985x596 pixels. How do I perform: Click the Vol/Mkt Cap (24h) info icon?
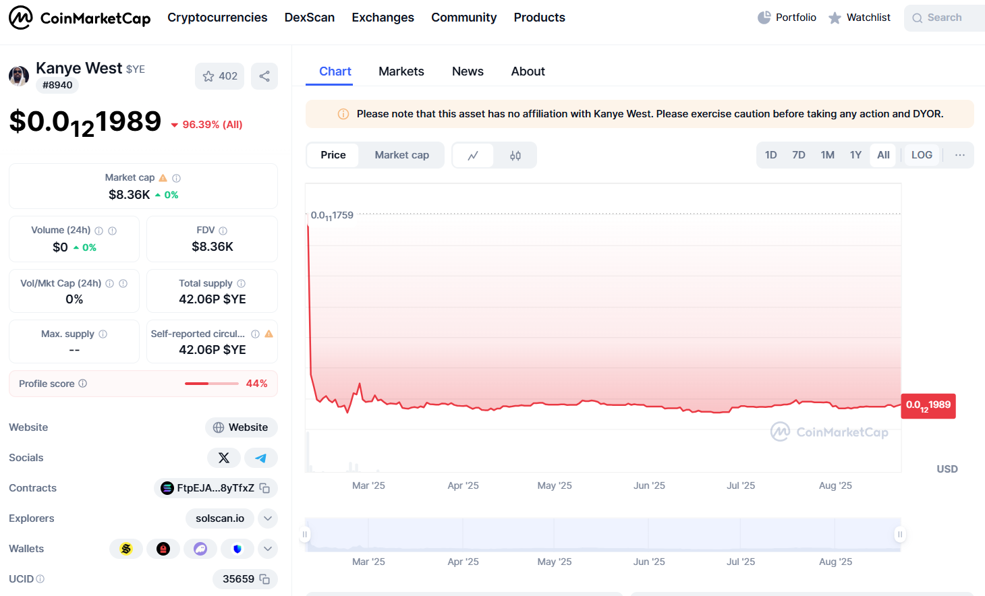(109, 284)
